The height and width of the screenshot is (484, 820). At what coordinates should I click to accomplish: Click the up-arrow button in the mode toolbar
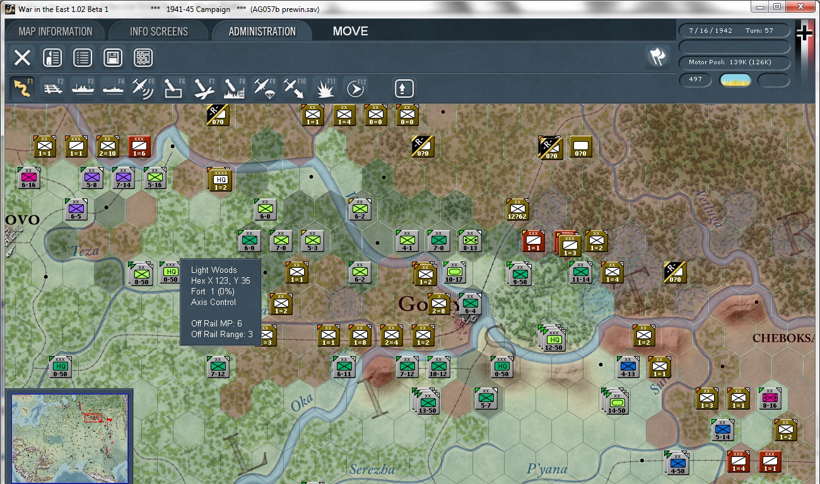click(404, 88)
